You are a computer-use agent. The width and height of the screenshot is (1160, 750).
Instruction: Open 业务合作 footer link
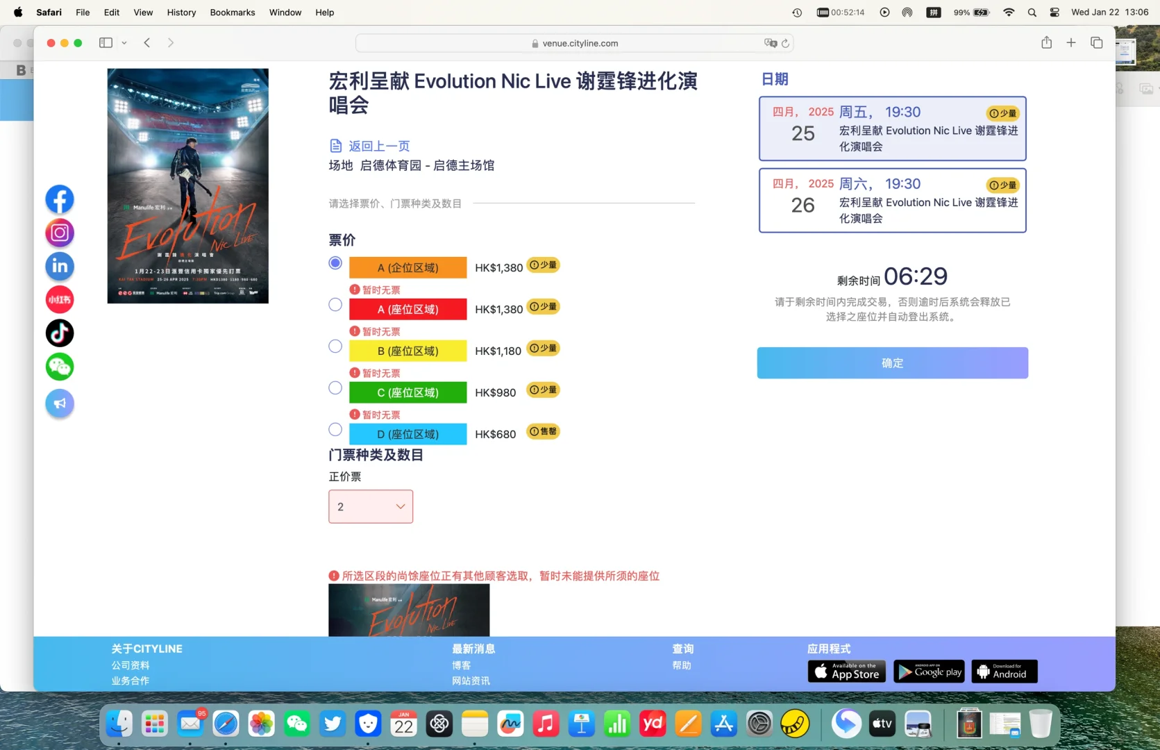coord(131,681)
